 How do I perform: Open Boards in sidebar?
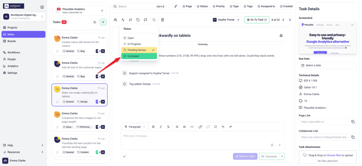click(23, 41)
